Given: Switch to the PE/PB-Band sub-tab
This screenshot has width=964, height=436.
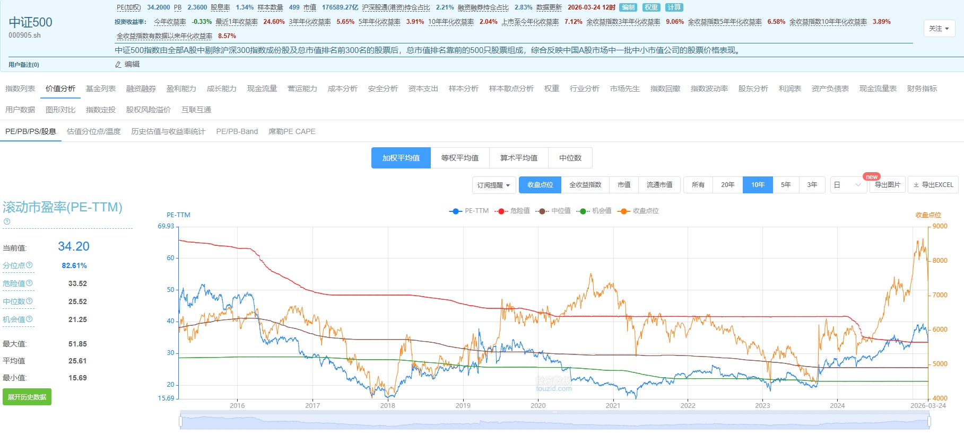Looking at the screenshot, I should 237,131.
